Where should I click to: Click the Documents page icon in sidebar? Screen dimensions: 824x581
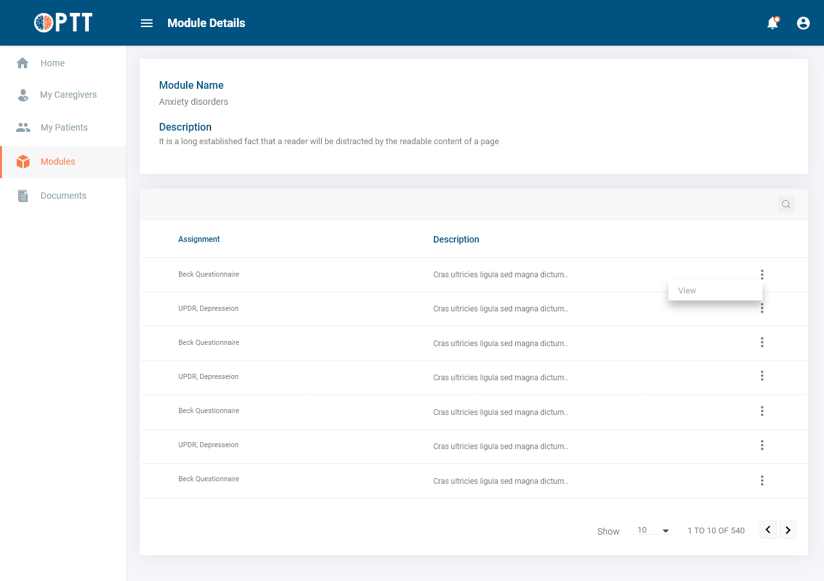tap(23, 196)
